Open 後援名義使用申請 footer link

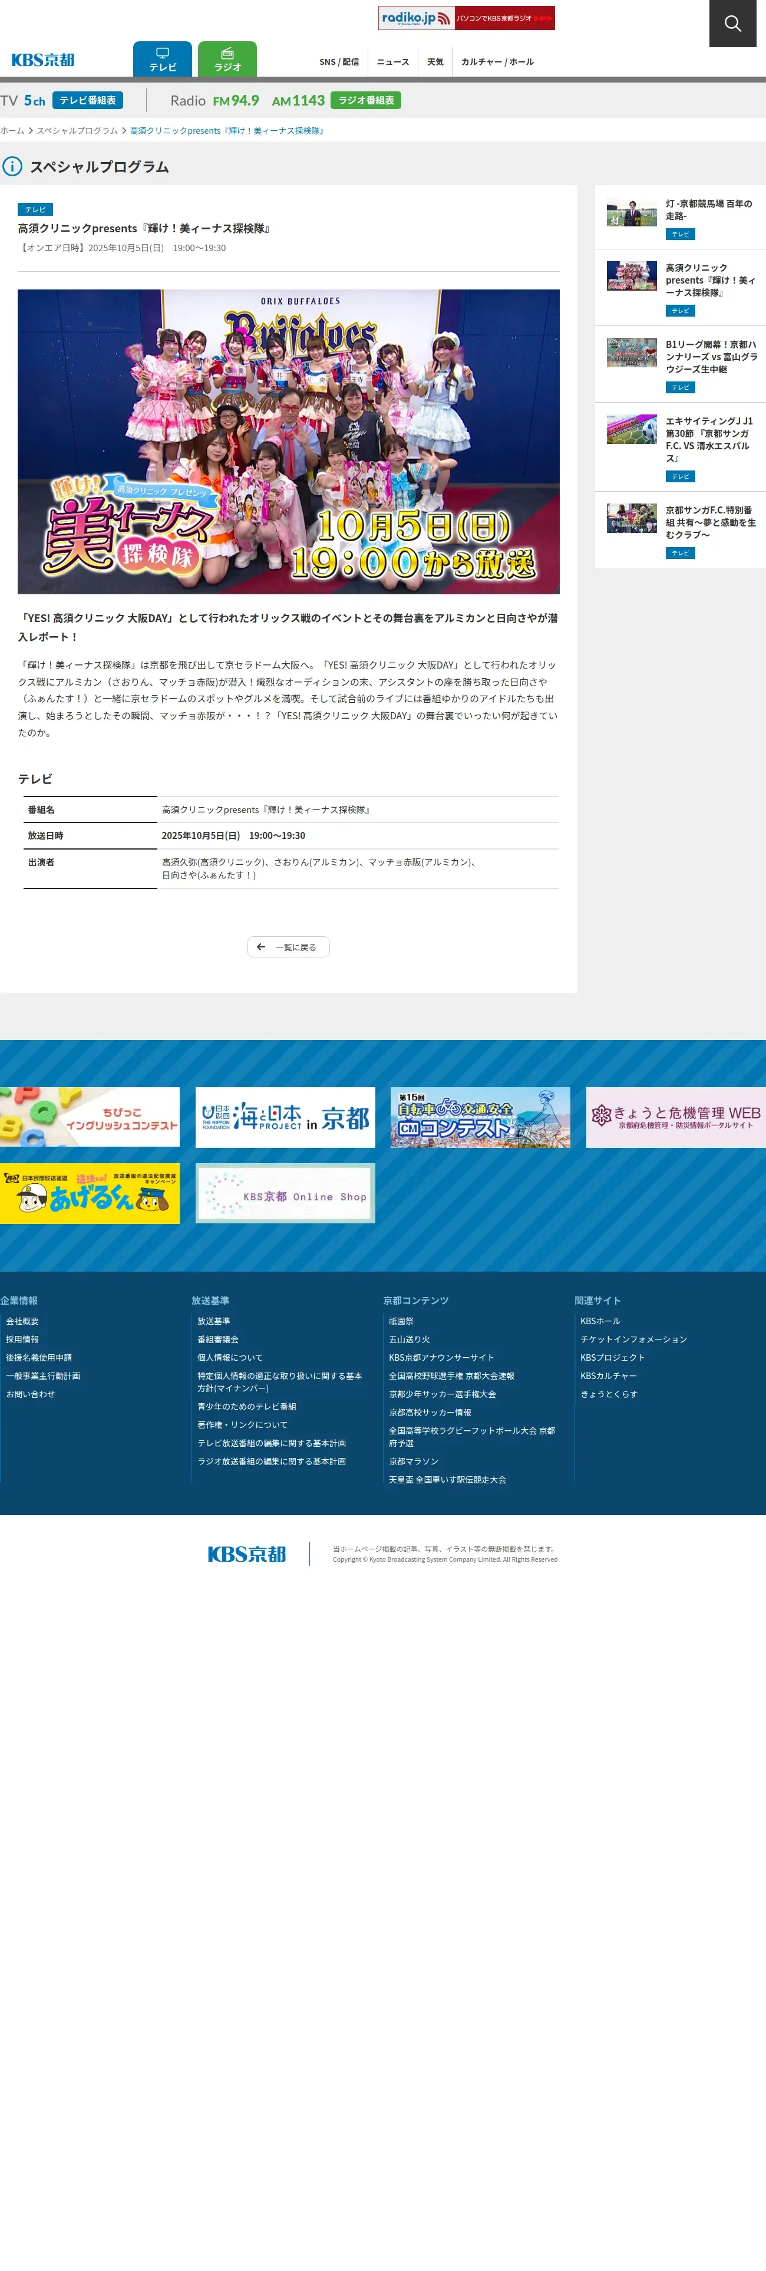point(39,1358)
